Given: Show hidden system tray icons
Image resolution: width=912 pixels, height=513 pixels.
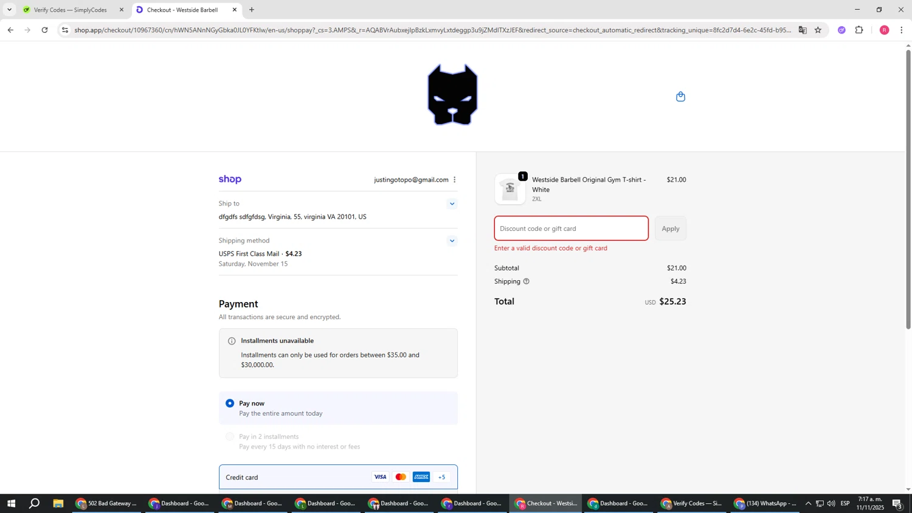Looking at the screenshot, I should tap(808, 503).
